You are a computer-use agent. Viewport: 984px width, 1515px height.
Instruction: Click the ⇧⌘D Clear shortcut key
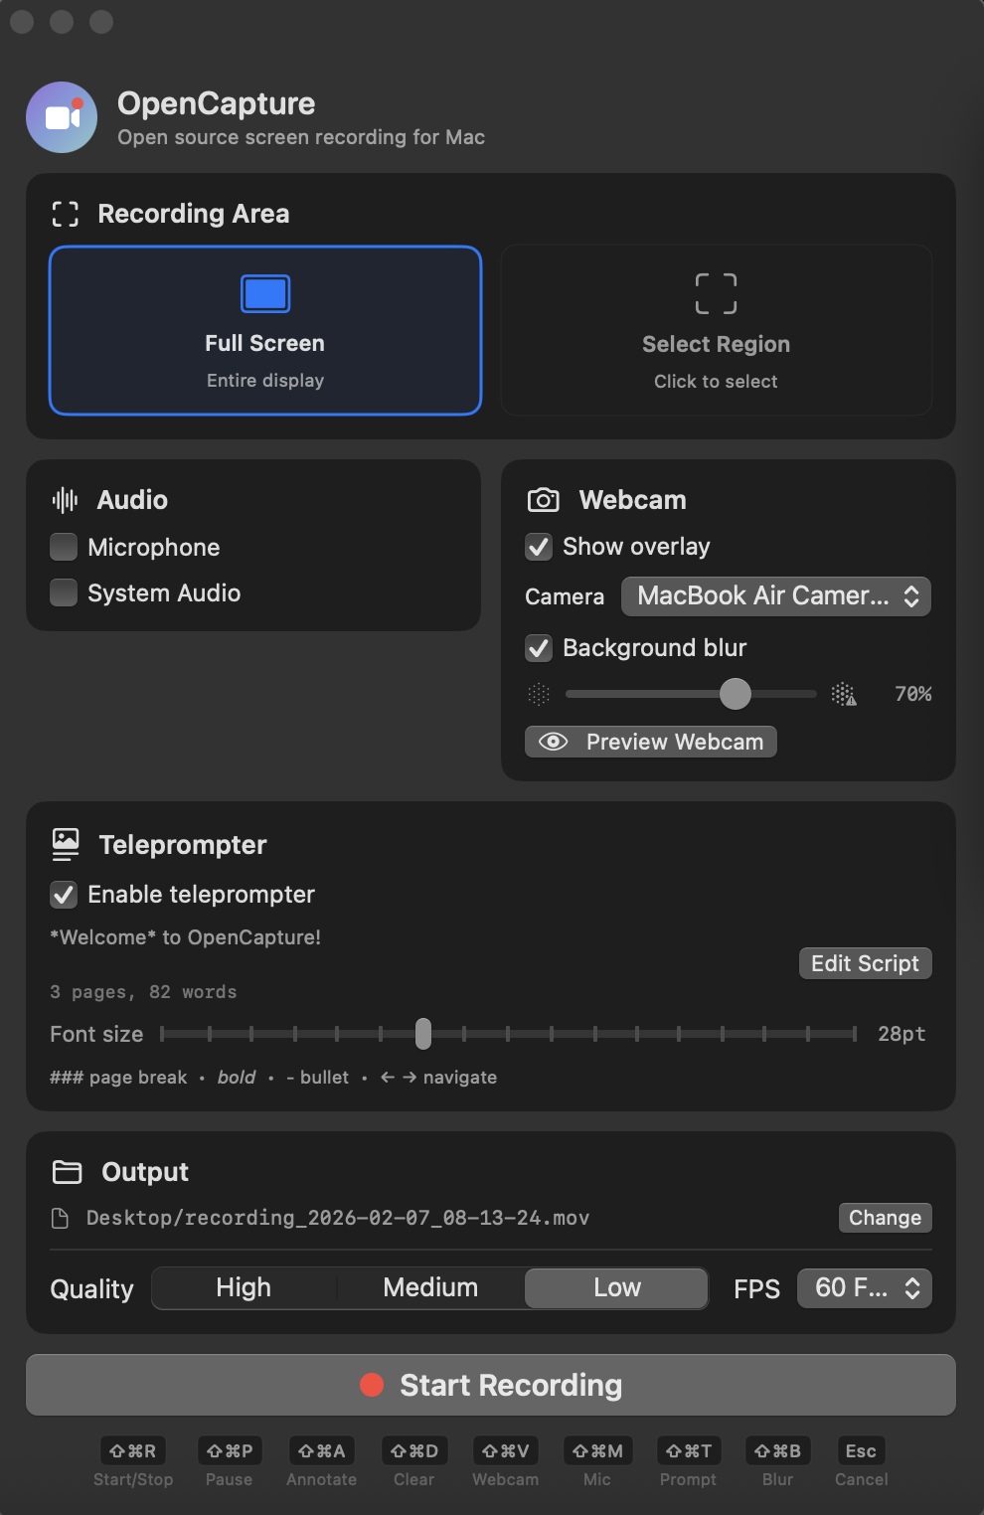pyautogui.click(x=414, y=1451)
